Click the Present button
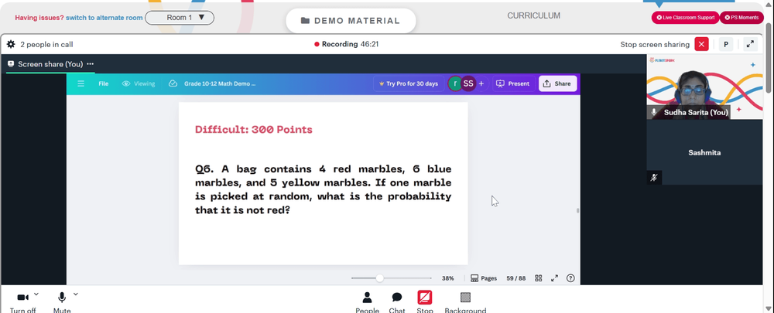 coord(513,83)
